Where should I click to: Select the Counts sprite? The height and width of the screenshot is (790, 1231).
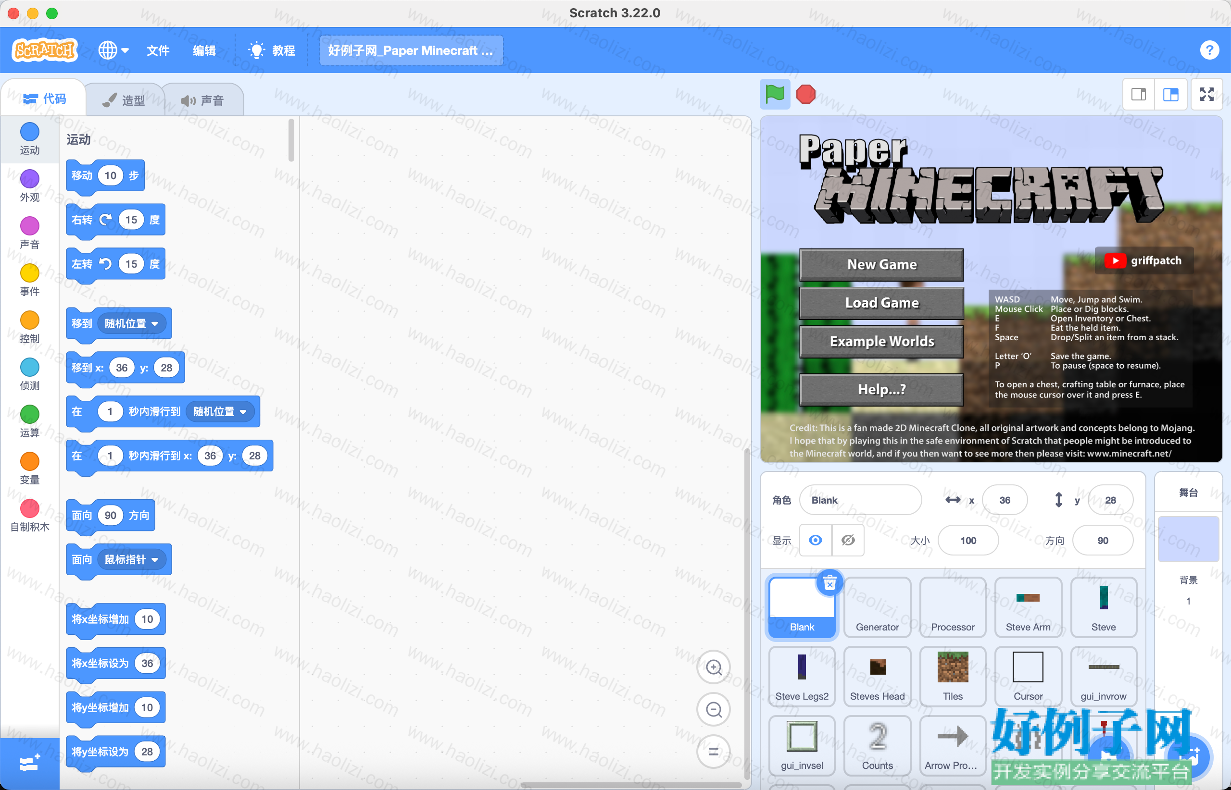(877, 746)
